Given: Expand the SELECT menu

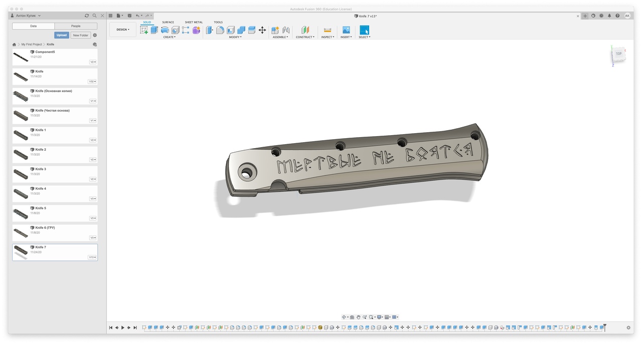Looking at the screenshot, I should 365,37.
